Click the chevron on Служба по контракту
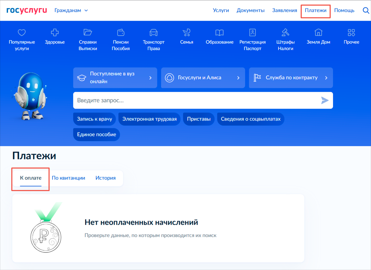371x270 pixels. click(x=326, y=78)
